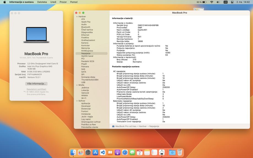Open the Datoteka menu

(42, 2)
